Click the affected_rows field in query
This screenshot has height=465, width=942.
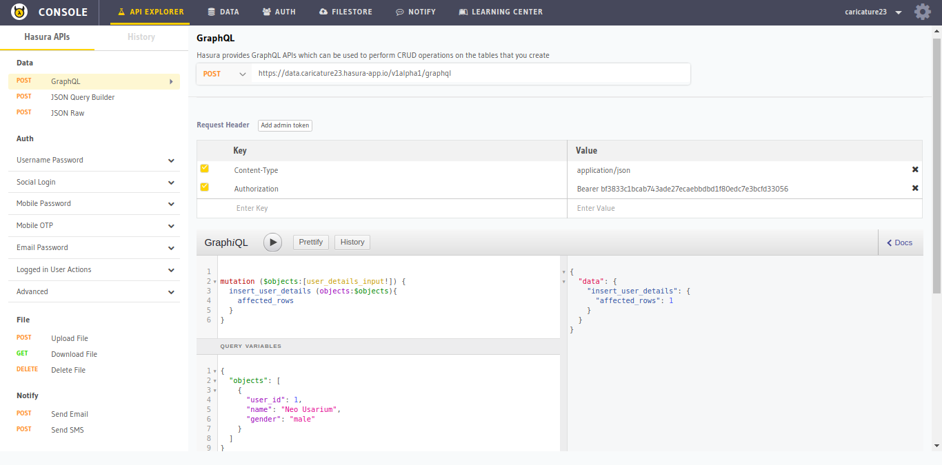(x=265, y=300)
